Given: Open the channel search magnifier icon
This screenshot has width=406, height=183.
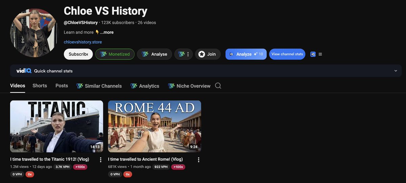Looking at the screenshot, I should (x=218, y=86).
